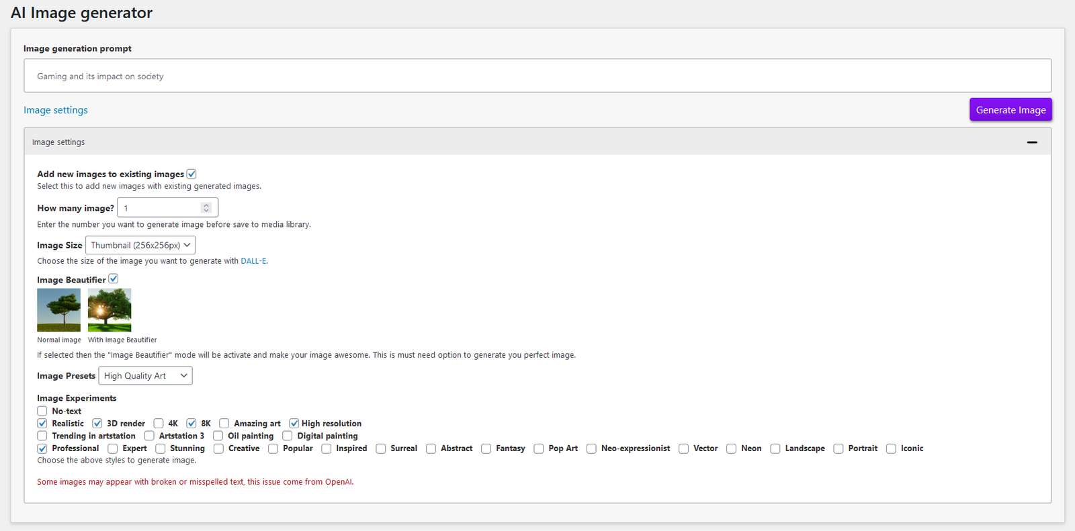This screenshot has width=1075, height=531.
Task: Uncheck Add new images to existing images
Action: coord(191,174)
